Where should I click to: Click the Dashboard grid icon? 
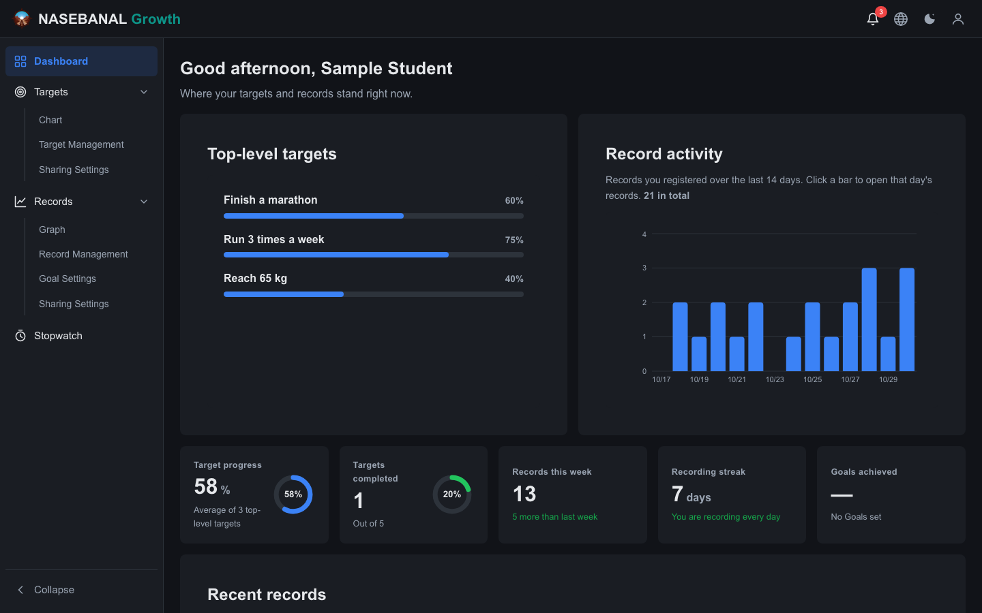(20, 61)
